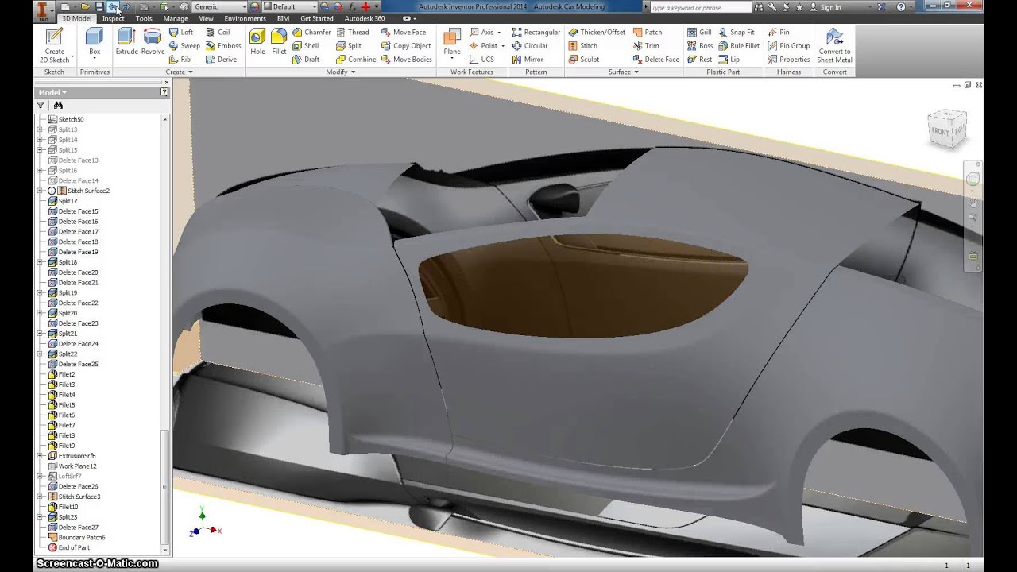Select the Shell tool
1017x572 pixels.
tap(305, 46)
